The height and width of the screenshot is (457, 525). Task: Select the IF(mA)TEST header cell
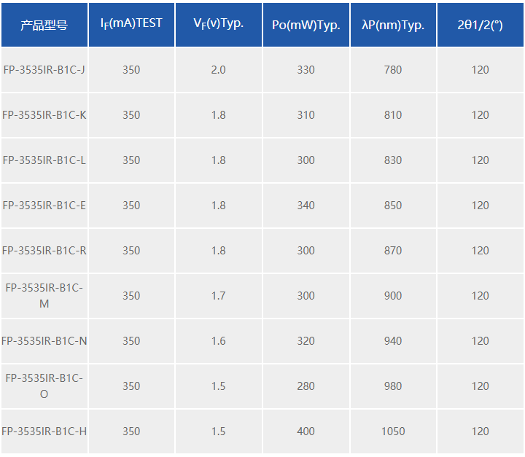pos(131,25)
